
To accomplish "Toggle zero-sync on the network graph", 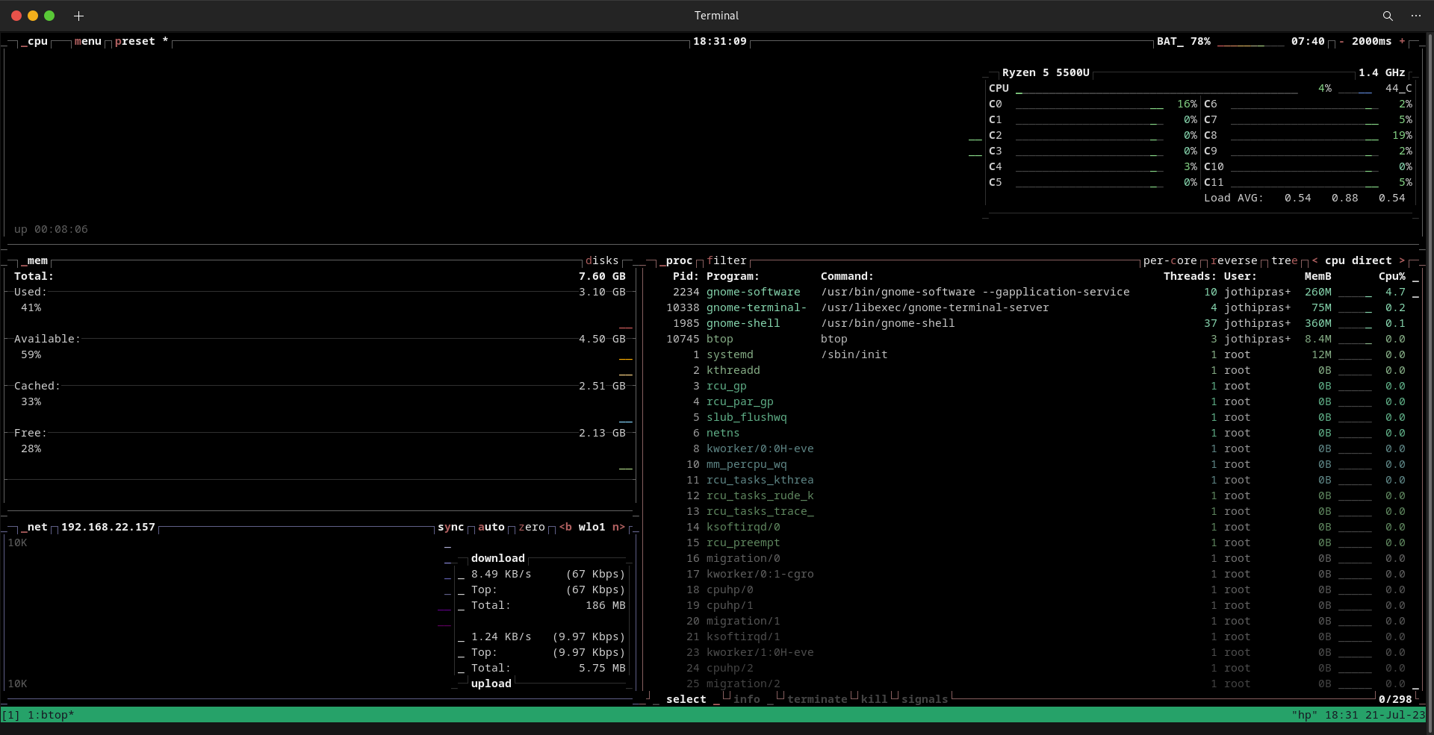I will [532, 528].
